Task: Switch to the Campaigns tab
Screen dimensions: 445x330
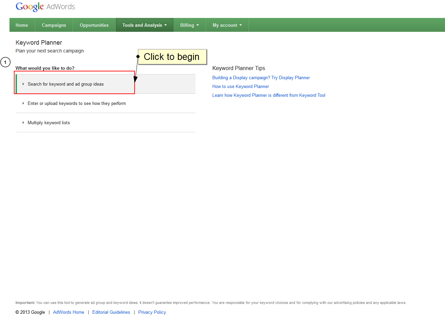Action: click(54, 25)
